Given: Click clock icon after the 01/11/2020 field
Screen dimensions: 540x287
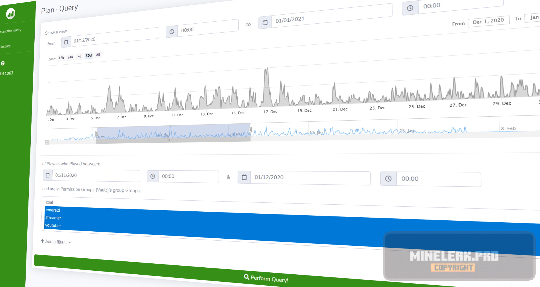Looking at the screenshot, I should point(153,176).
